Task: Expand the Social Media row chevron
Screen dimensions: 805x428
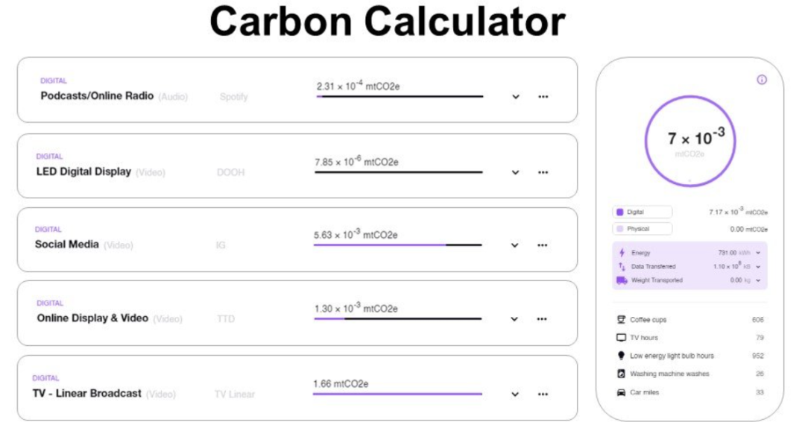Action: pos(514,245)
